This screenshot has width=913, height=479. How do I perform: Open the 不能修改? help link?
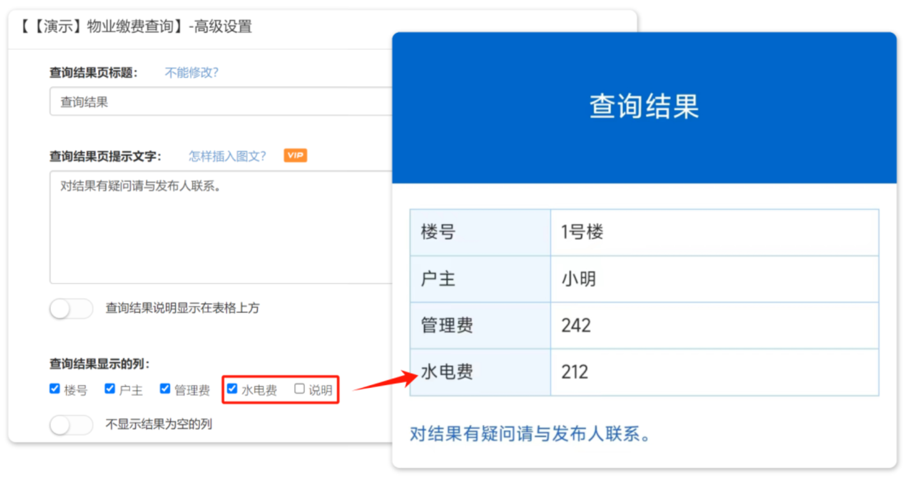tap(191, 73)
